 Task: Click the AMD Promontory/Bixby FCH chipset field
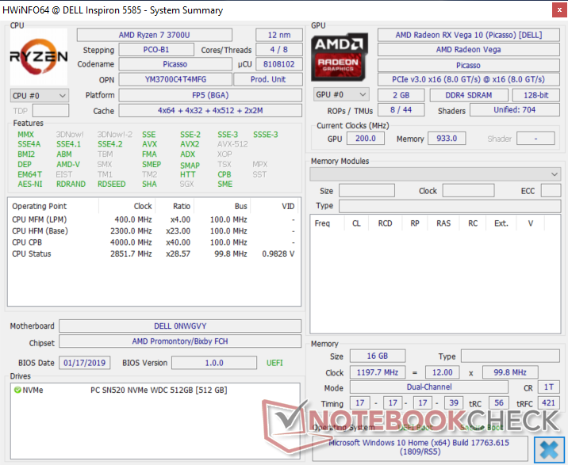click(180, 341)
